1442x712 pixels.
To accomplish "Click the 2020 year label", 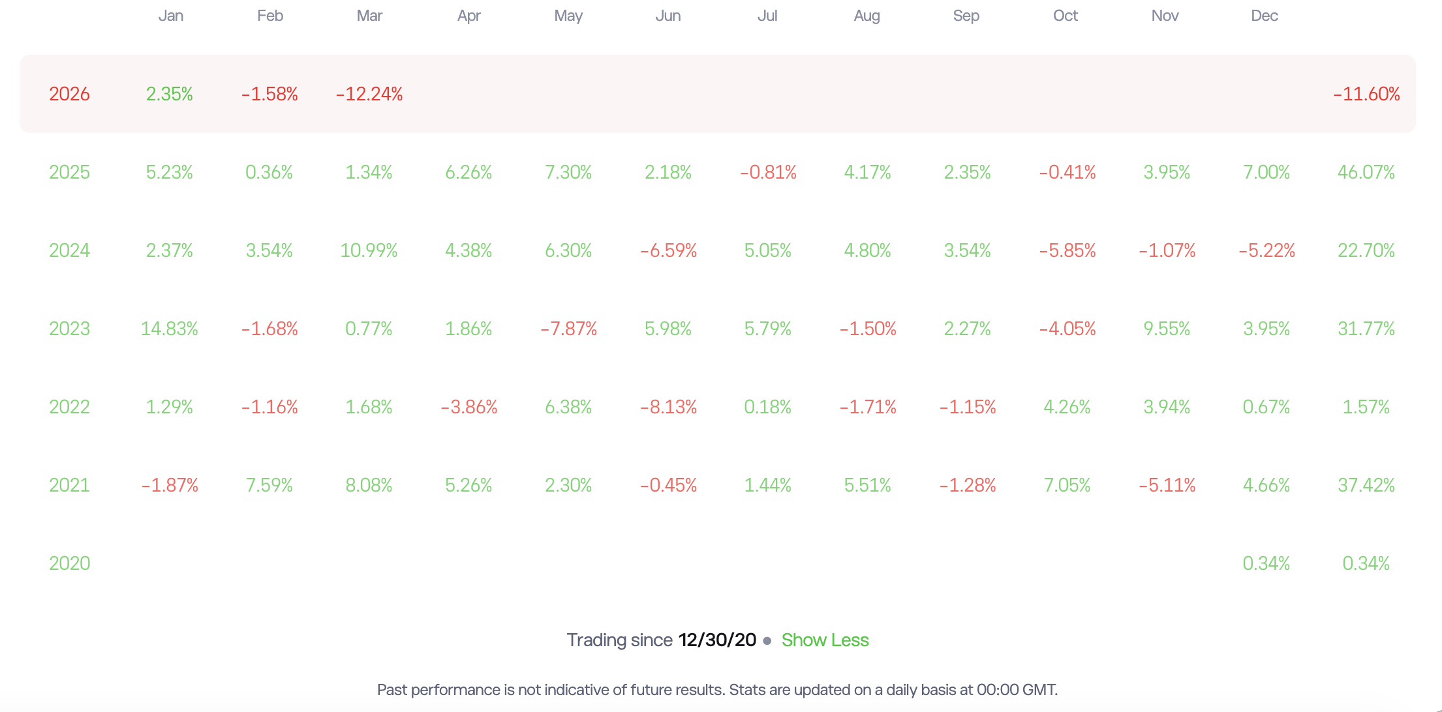I will click(69, 563).
